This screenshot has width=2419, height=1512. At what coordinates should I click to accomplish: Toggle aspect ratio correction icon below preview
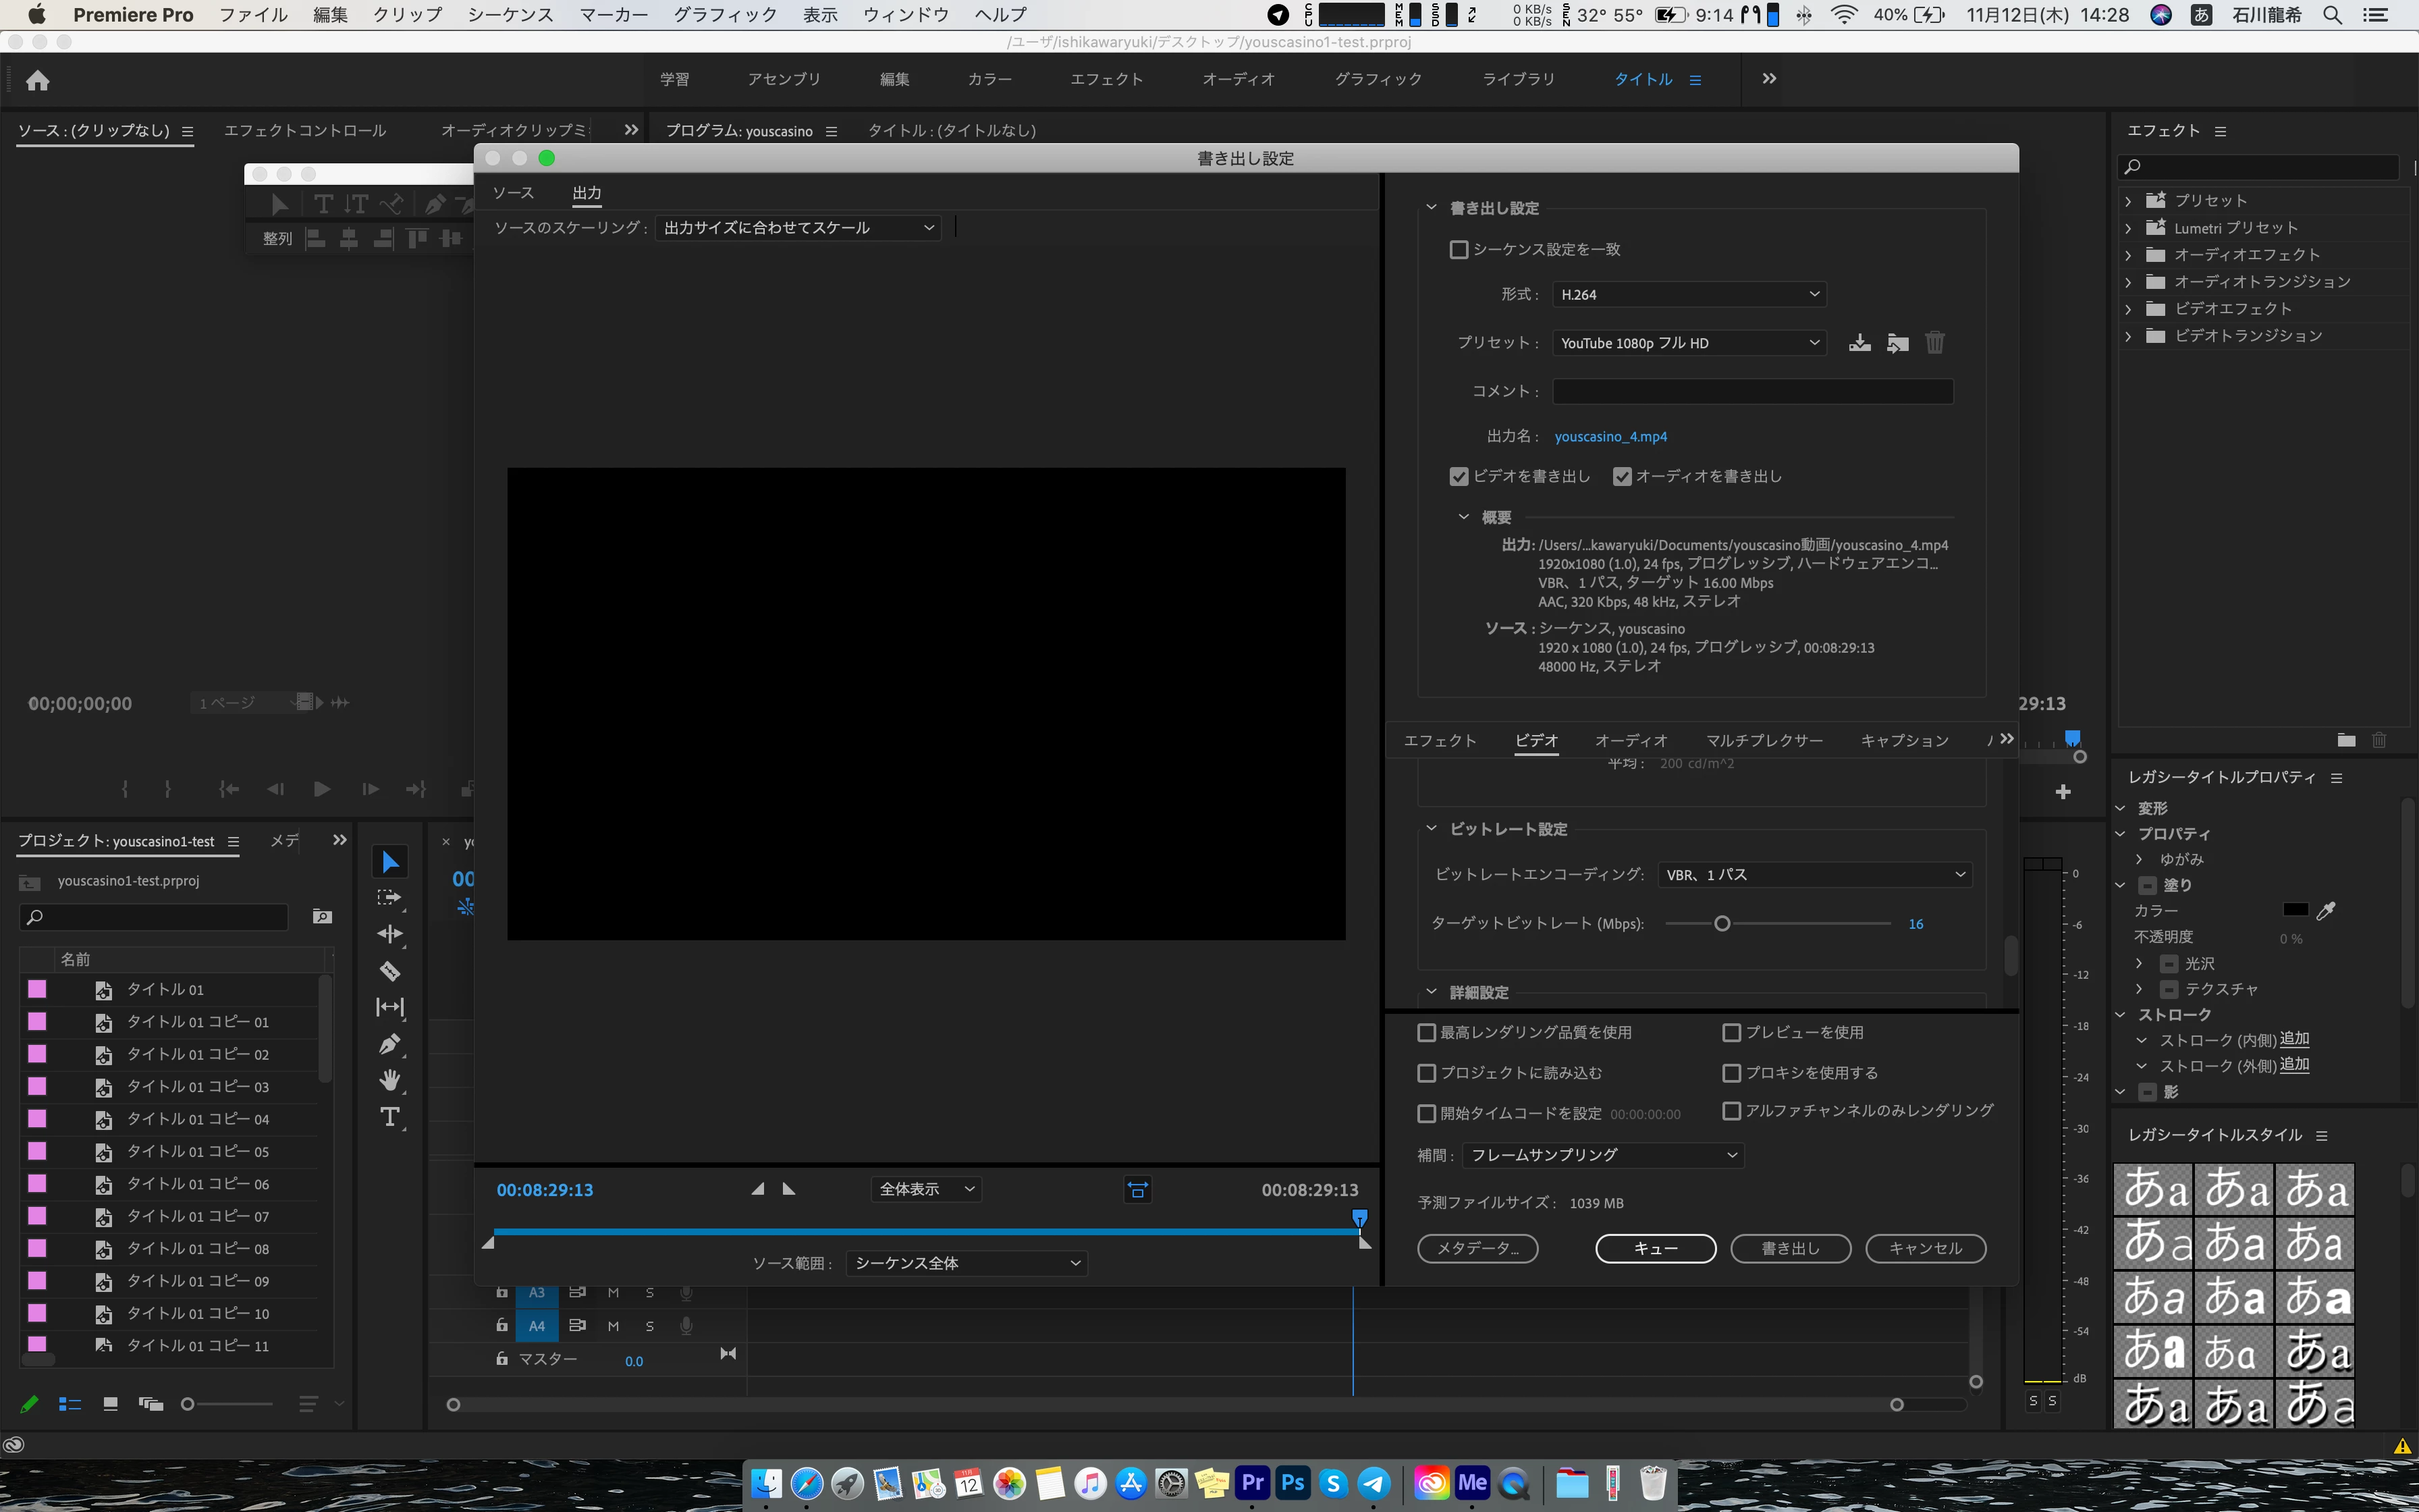[1137, 1189]
